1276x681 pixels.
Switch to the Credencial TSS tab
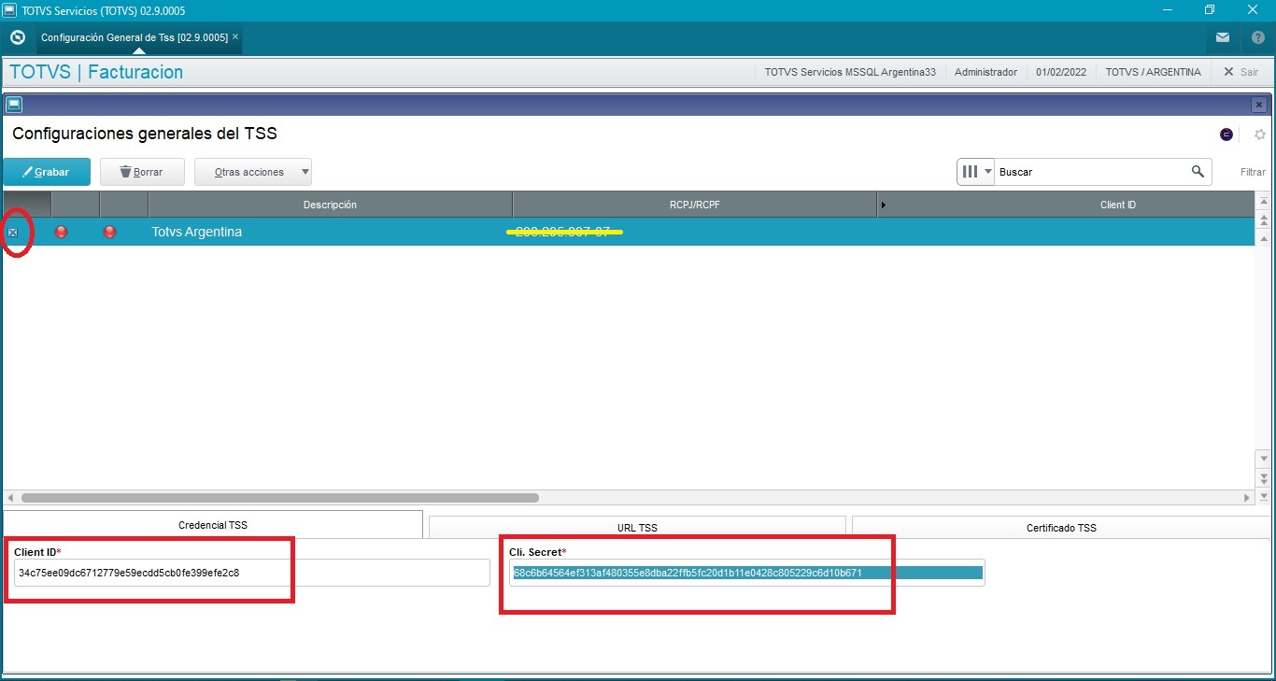pos(213,525)
